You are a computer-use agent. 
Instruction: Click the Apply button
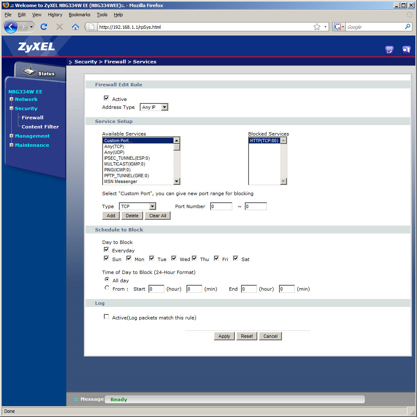click(x=224, y=336)
